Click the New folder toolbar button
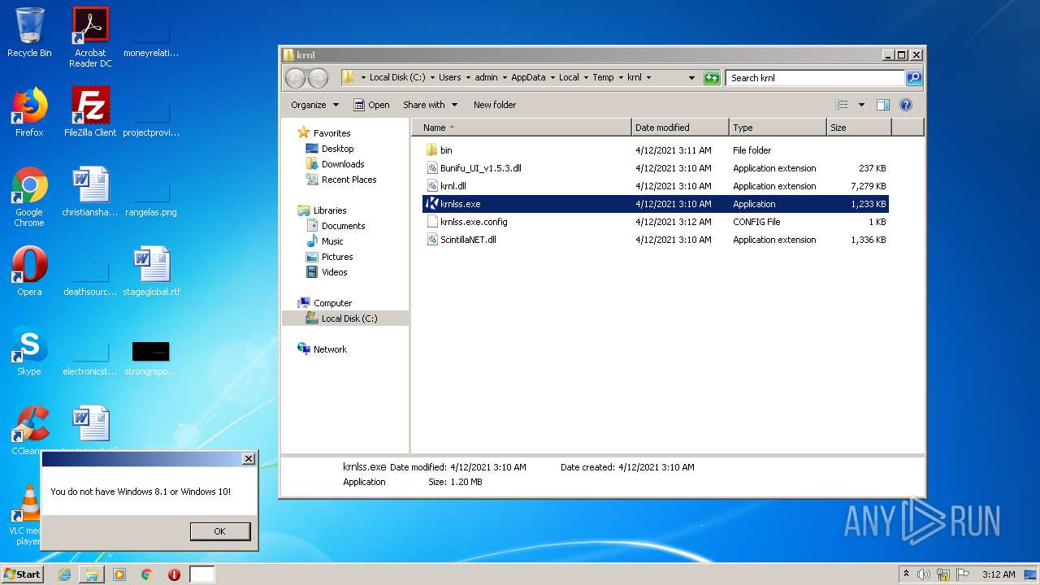The image size is (1040, 585). [x=495, y=105]
